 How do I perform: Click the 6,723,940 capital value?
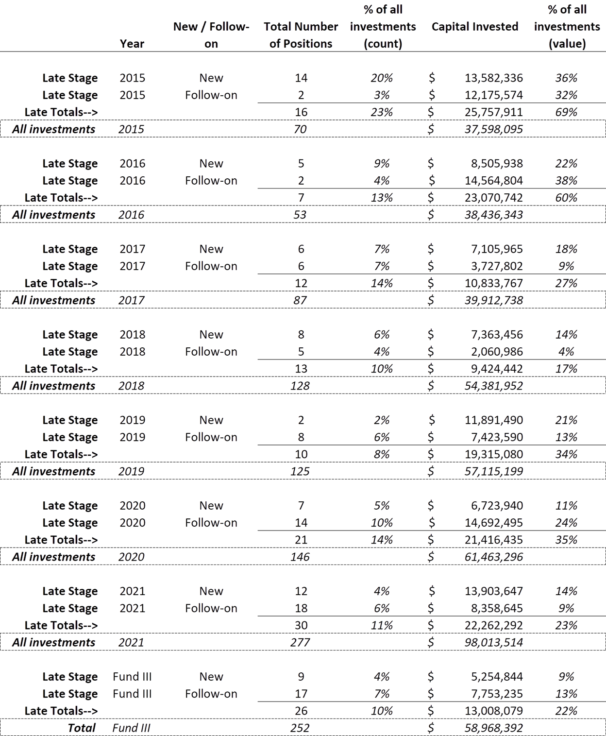pyautogui.click(x=497, y=506)
